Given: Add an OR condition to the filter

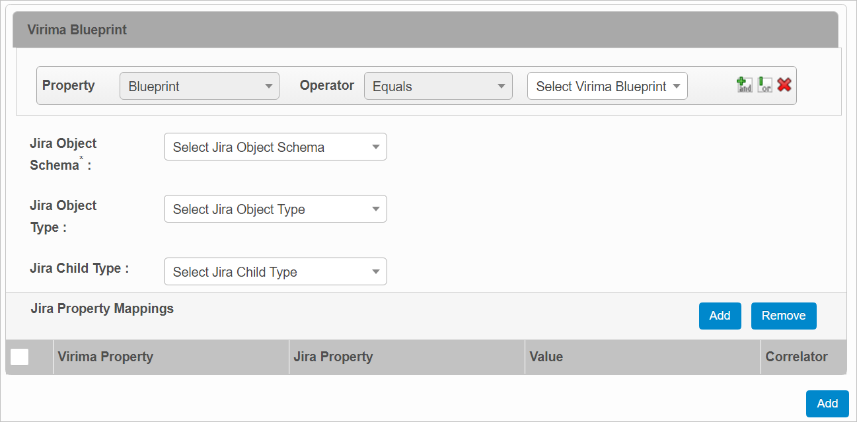Looking at the screenshot, I should pyautogui.click(x=764, y=85).
